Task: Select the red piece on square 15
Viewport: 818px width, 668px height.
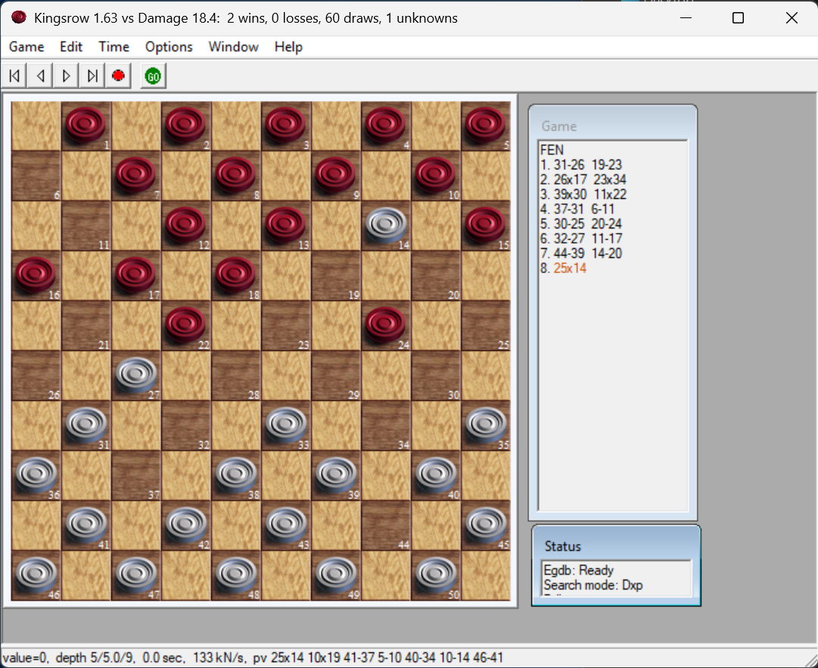Action: pyautogui.click(x=487, y=225)
